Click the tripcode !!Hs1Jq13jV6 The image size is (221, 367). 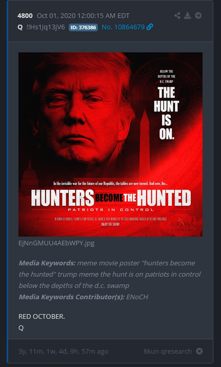46,27
